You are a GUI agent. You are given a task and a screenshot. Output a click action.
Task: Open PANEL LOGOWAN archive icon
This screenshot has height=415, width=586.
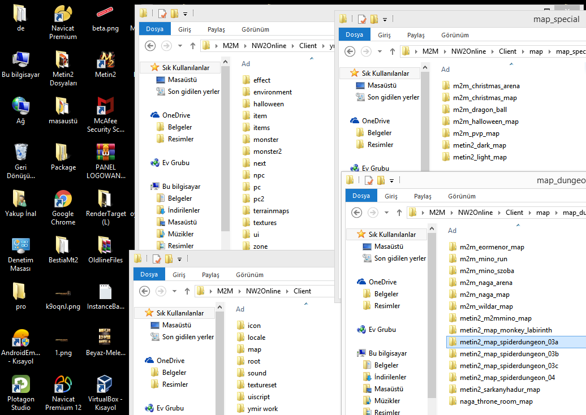point(105,161)
